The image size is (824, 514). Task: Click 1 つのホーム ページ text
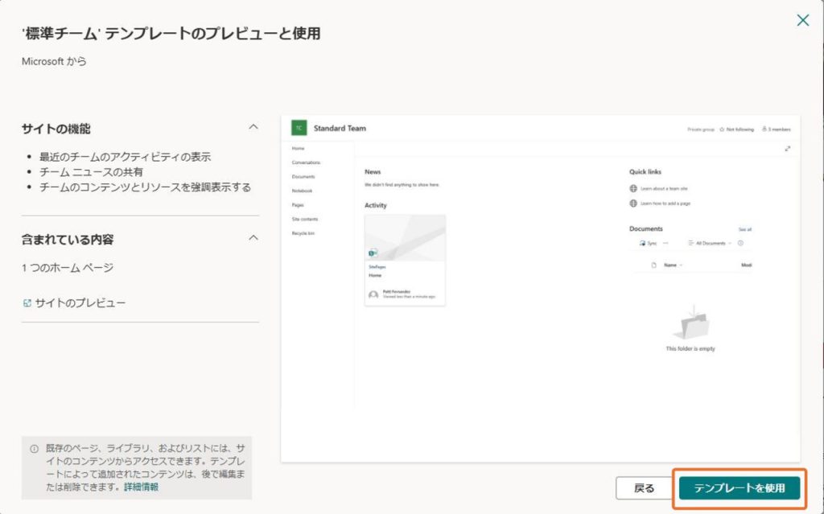(x=68, y=268)
